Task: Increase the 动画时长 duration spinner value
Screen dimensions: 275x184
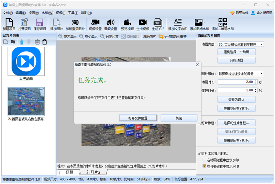Action: tap(255, 81)
